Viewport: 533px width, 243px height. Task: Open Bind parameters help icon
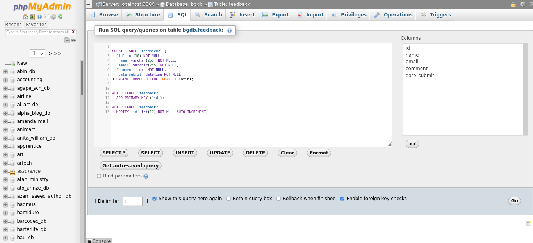(x=146, y=176)
